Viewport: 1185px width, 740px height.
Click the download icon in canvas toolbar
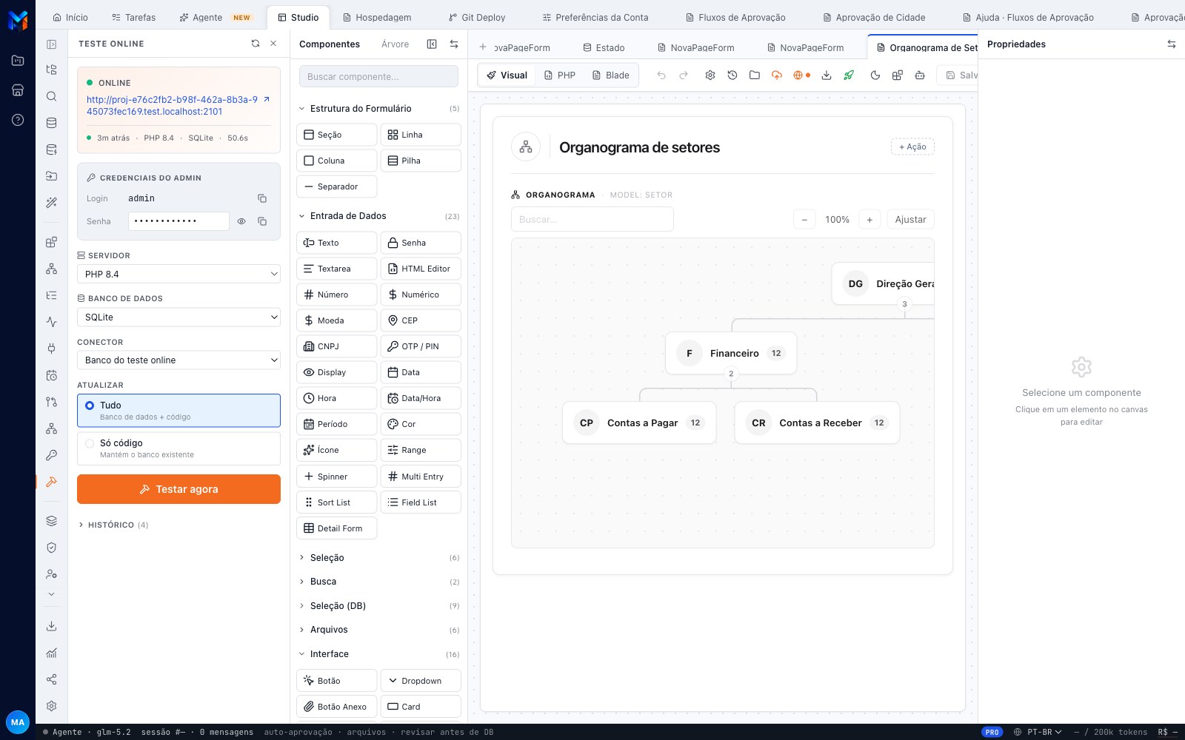tap(827, 75)
